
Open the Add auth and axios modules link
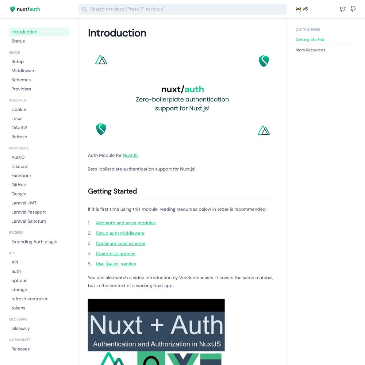coord(126,223)
